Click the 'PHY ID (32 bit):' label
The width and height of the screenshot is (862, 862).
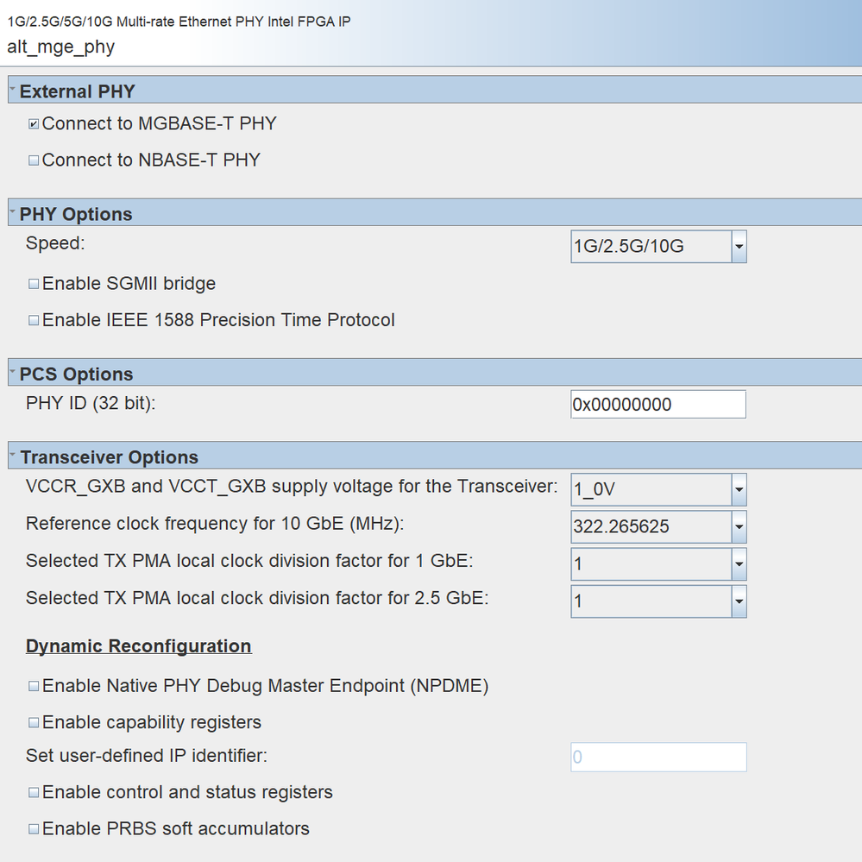(x=91, y=404)
